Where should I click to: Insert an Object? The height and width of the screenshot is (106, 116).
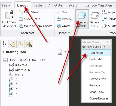[63, 26]
